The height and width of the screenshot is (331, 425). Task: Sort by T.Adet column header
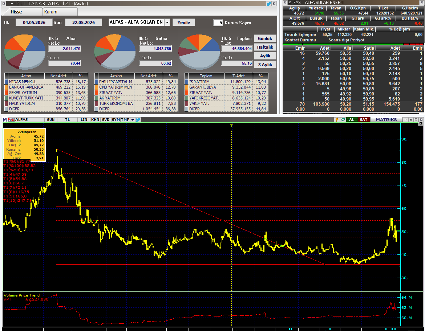coord(239,76)
